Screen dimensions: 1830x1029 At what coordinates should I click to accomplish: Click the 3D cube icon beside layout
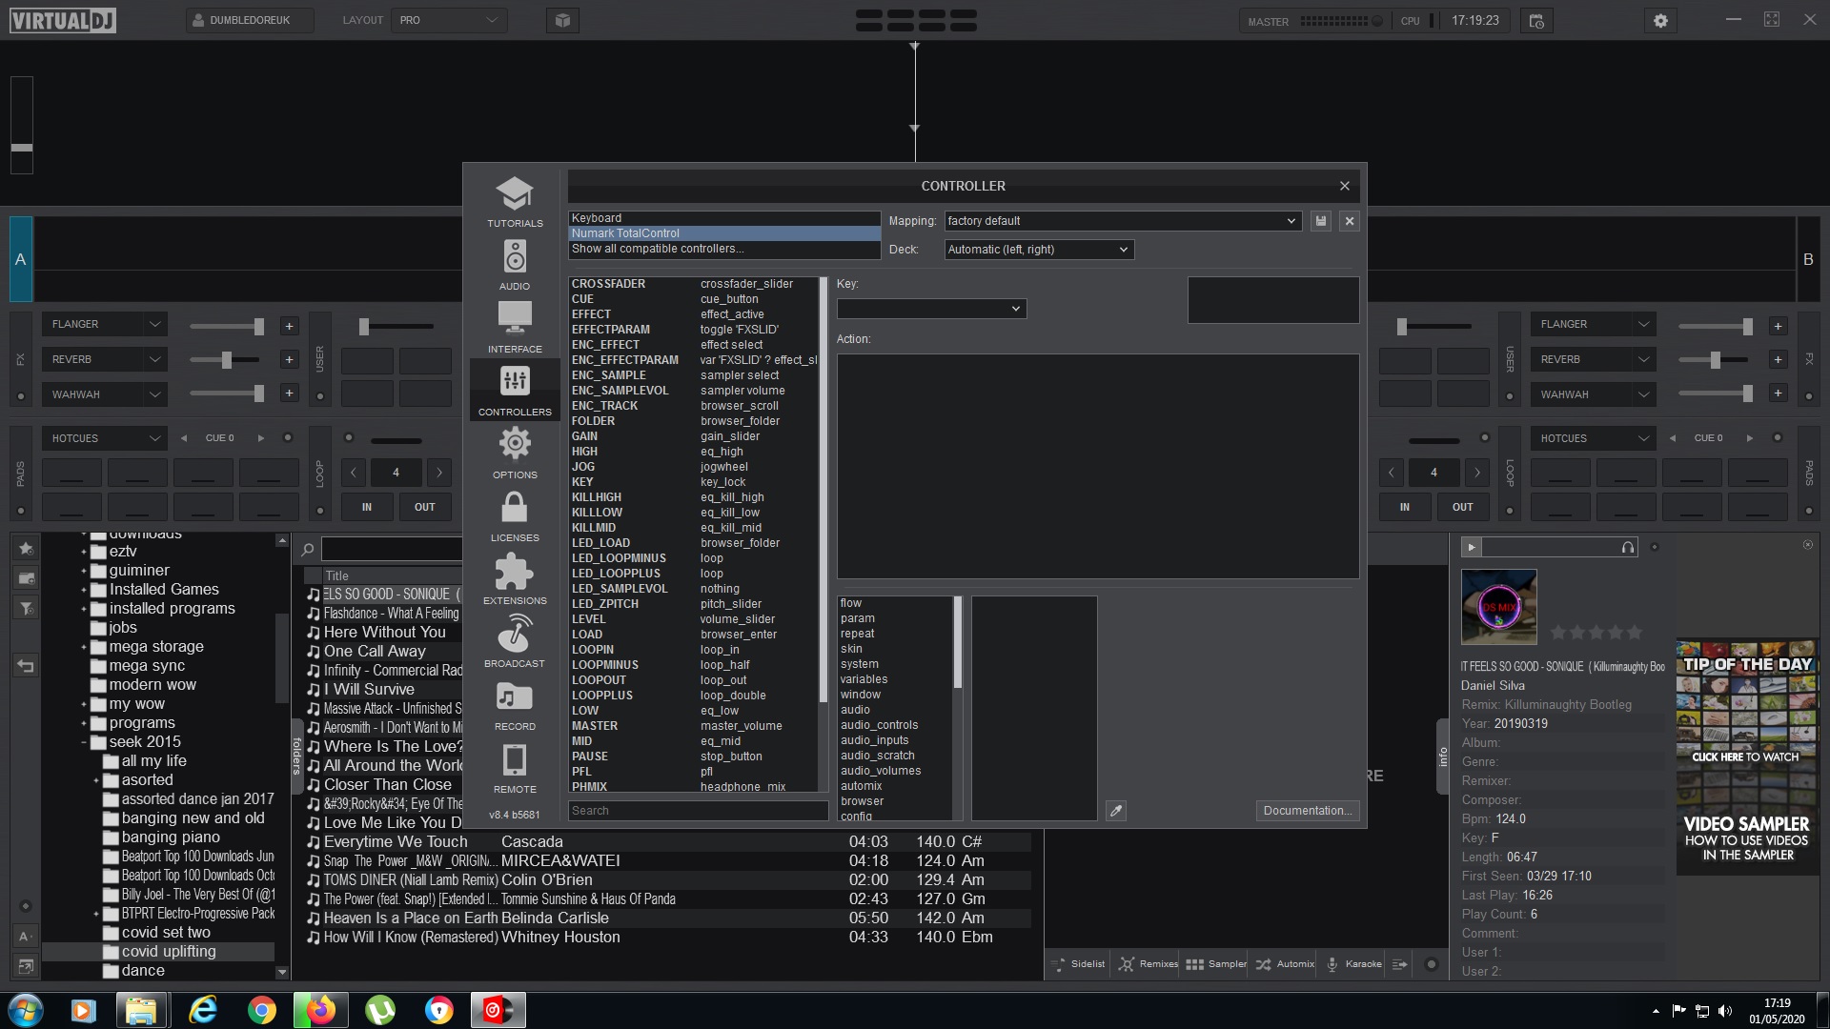tap(562, 20)
